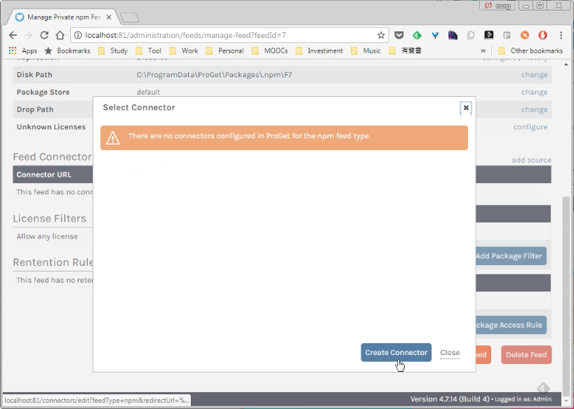Open the Personal bookmarks folder
The width and height of the screenshot is (574, 409).
[225, 51]
